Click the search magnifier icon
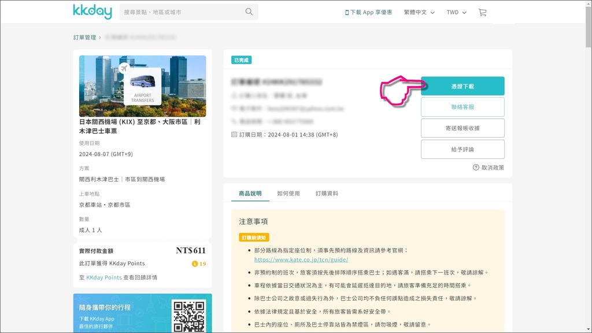The height and width of the screenshot is (333, 592). [249, 12]
